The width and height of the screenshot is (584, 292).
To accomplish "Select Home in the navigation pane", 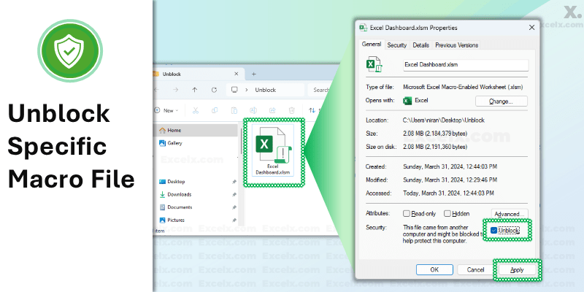I will pyautogui.click(x=196, y=131).
